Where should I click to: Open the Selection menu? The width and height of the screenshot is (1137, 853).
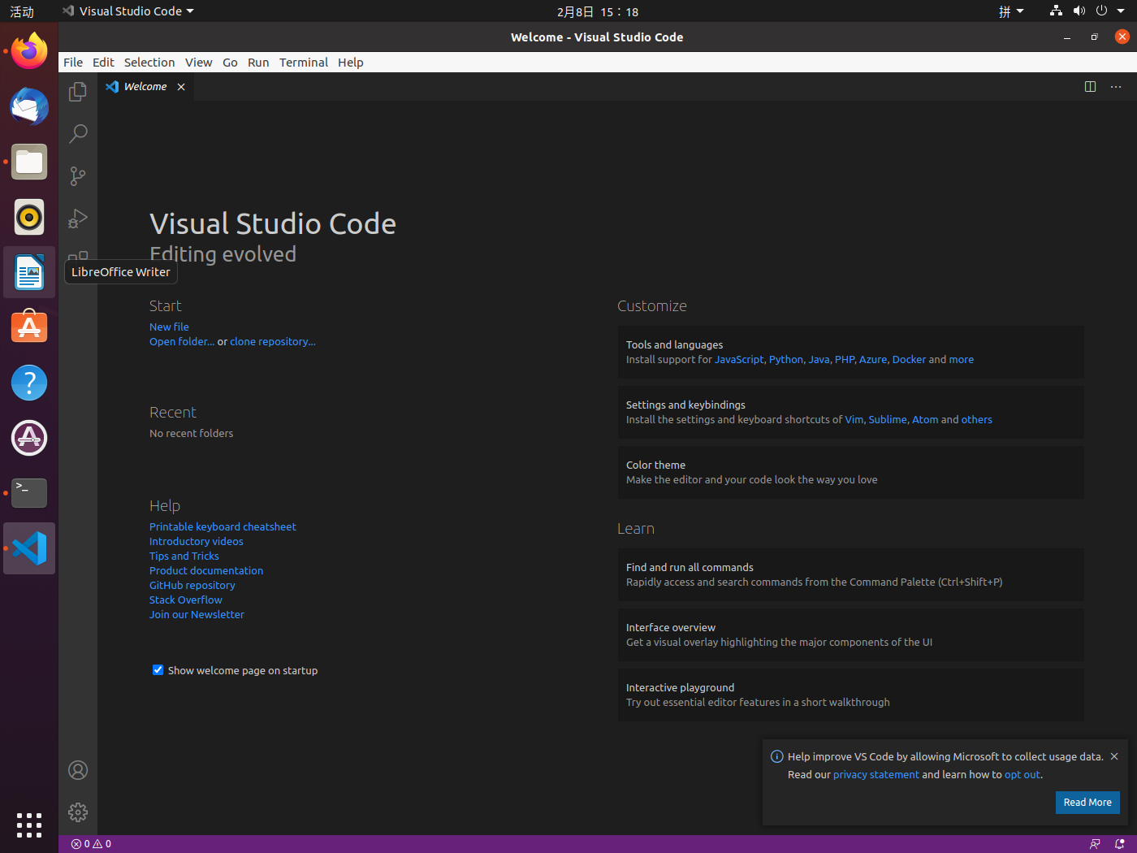(149, 63)
